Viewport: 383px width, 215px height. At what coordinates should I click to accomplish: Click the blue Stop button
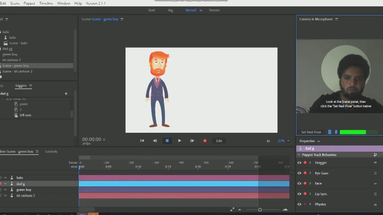(167, 141)
